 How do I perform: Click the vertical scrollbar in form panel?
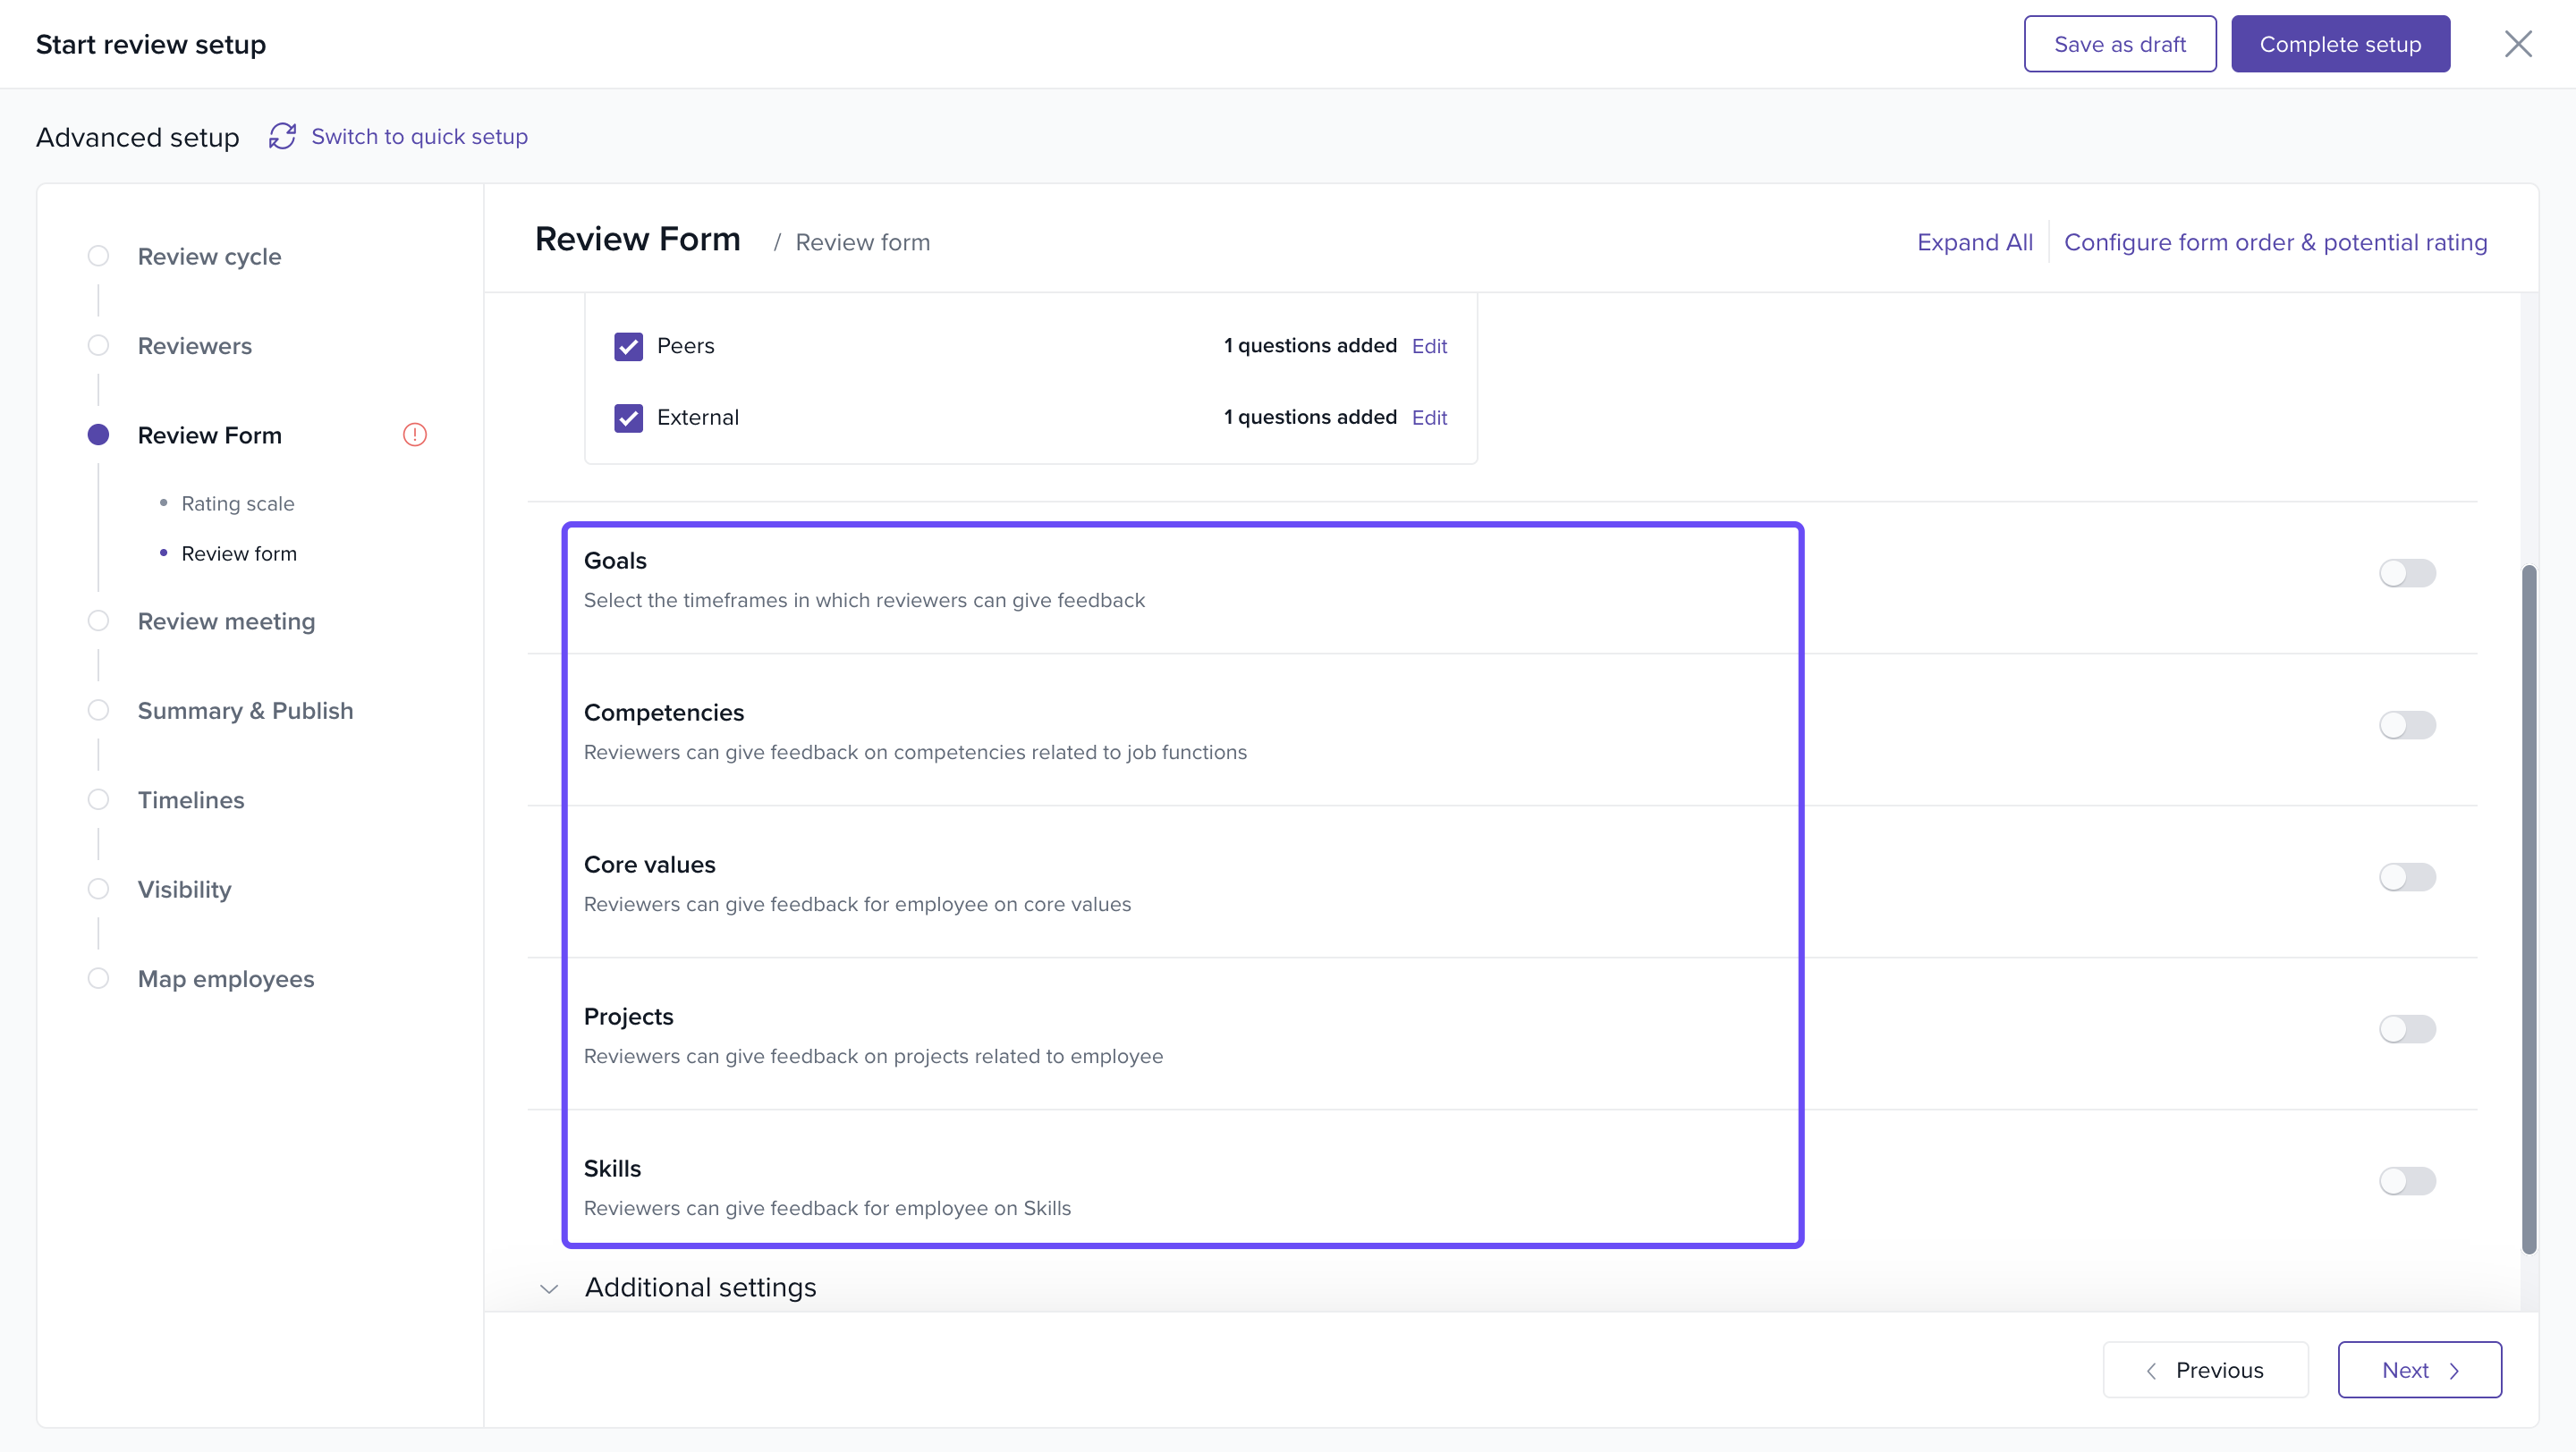[2528, 907]
